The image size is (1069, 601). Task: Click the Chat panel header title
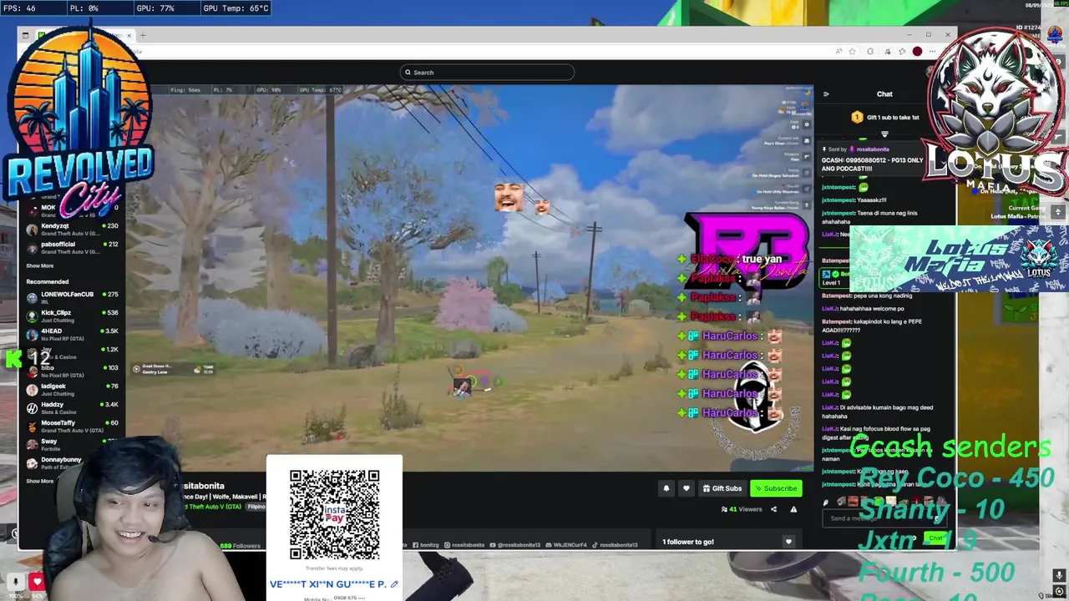[884, 94]
